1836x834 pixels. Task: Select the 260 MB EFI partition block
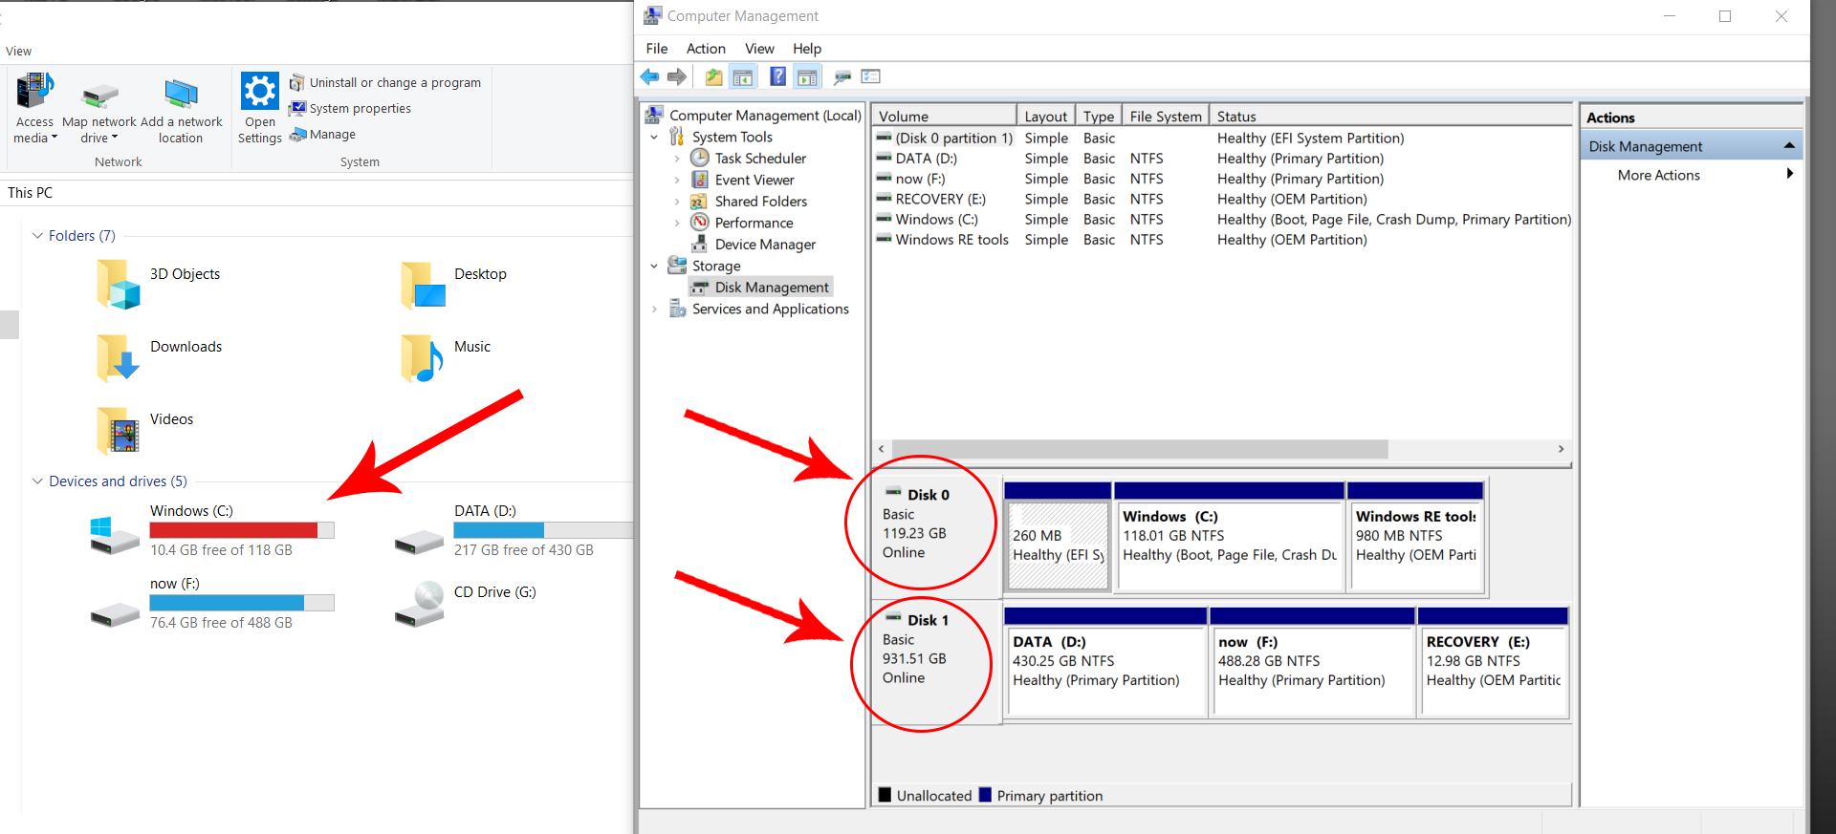(1058, 537)
